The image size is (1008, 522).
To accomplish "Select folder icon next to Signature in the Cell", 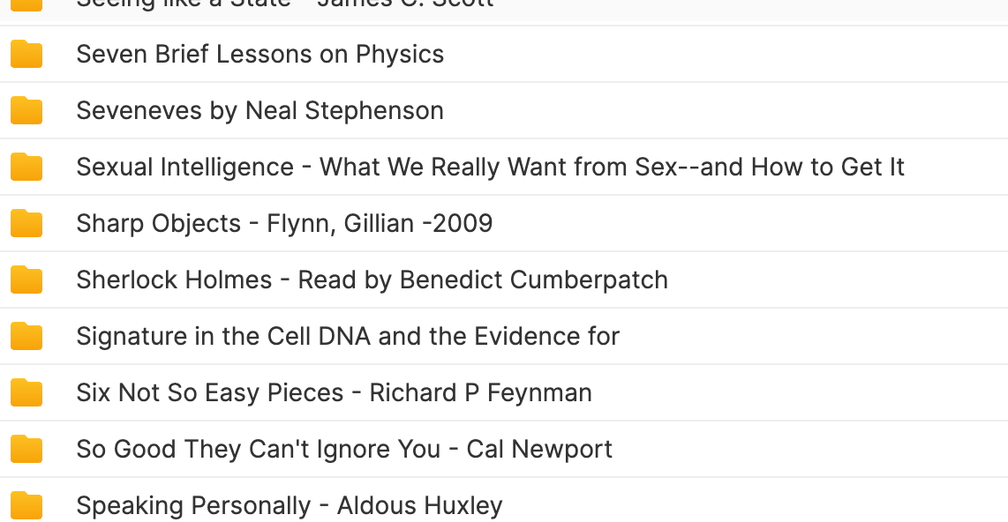I will (26, 337).
